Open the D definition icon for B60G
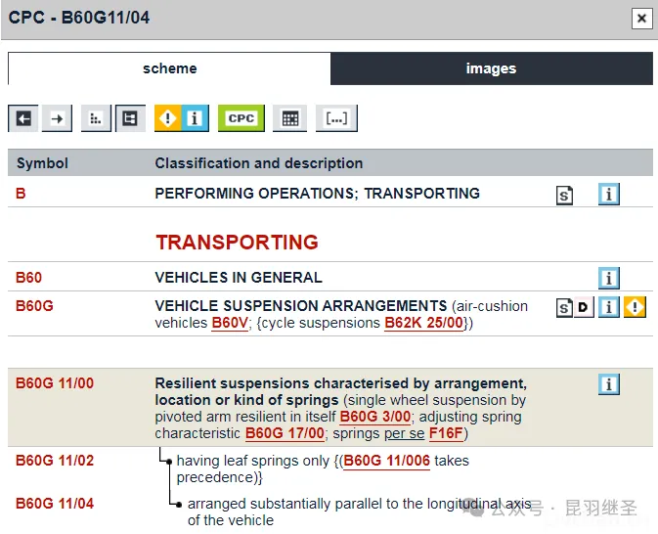 pyautogui.click(x=584, y=308)
